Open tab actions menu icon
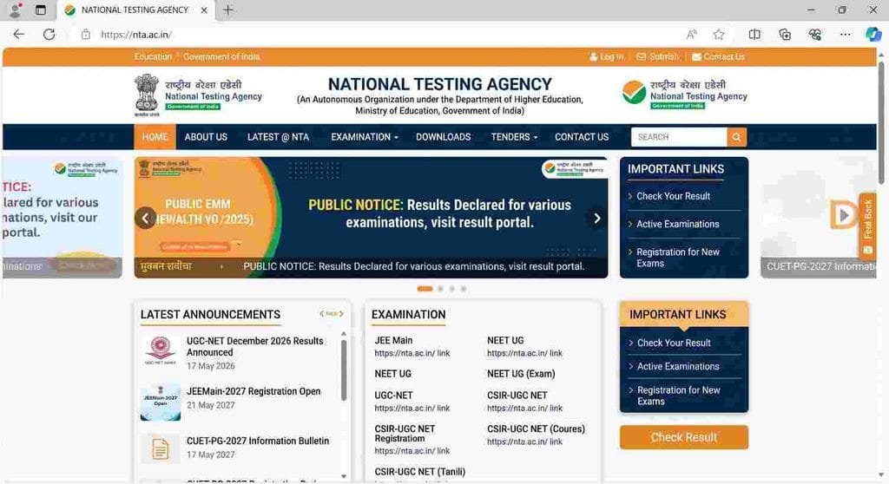889x484 pixels. click(x=40, y=10)
